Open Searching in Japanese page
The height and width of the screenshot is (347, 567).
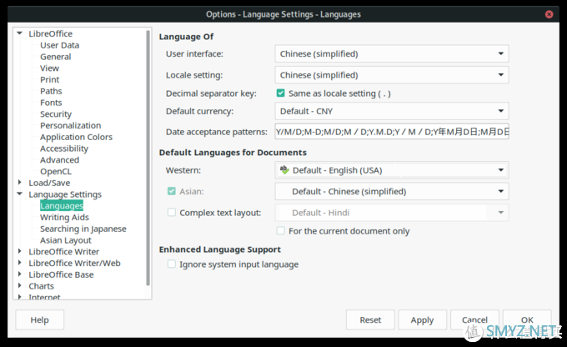tap(83, 229)
